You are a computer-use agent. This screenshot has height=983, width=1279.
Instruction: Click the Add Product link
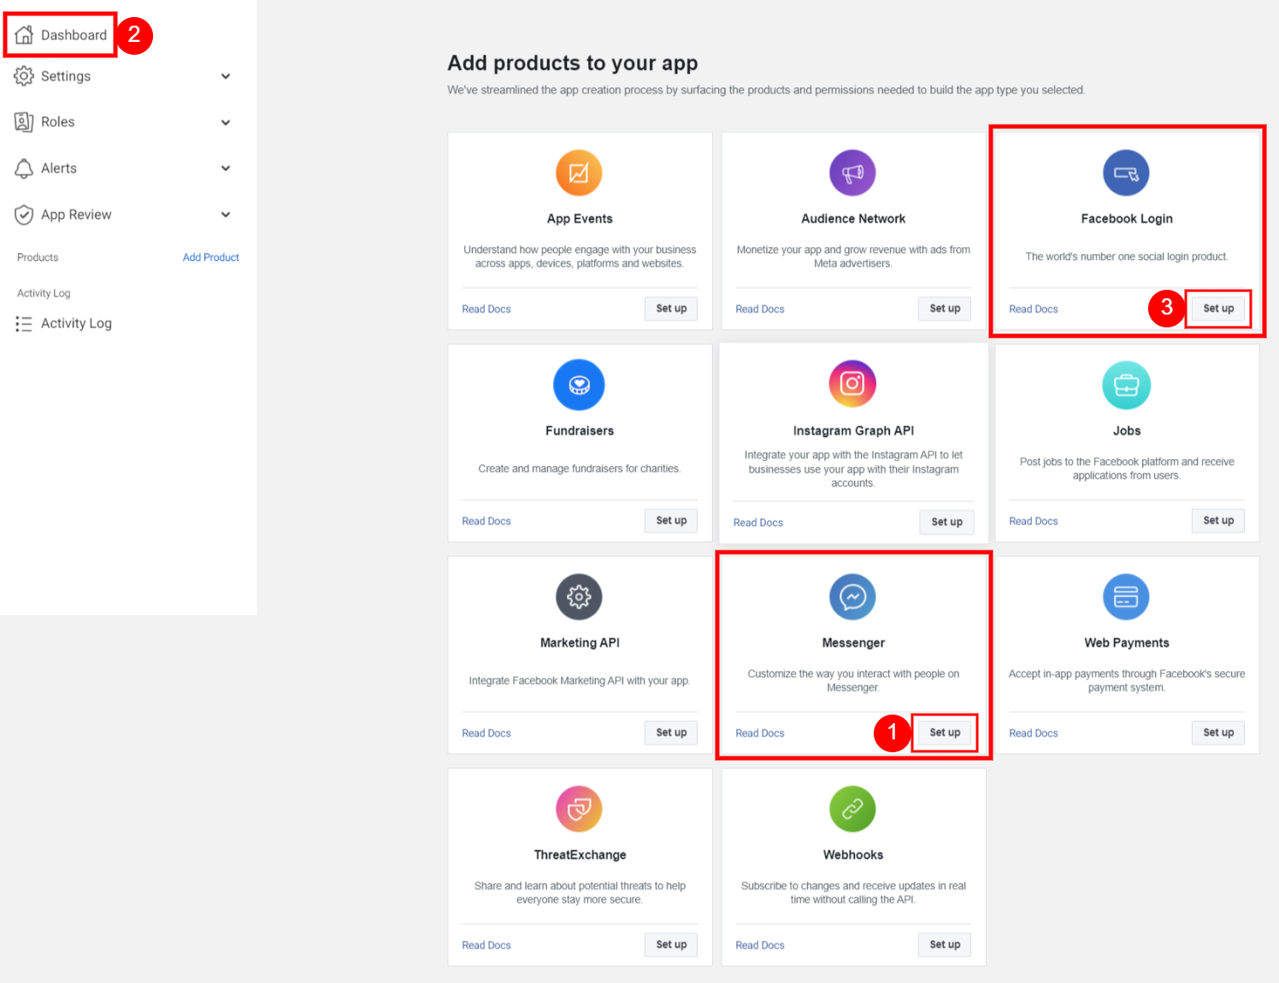(210, 256)
